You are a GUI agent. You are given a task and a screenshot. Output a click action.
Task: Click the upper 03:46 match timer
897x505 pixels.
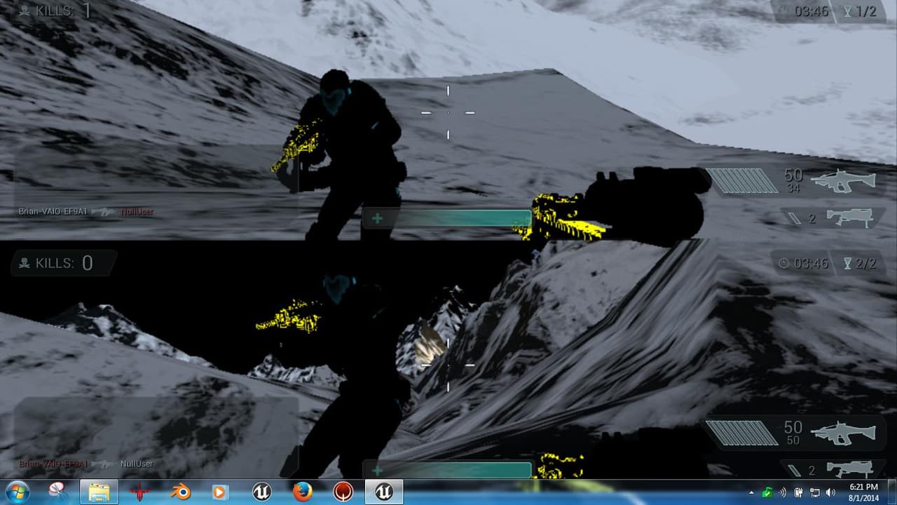pyautogui.click(x=812, y=11)
